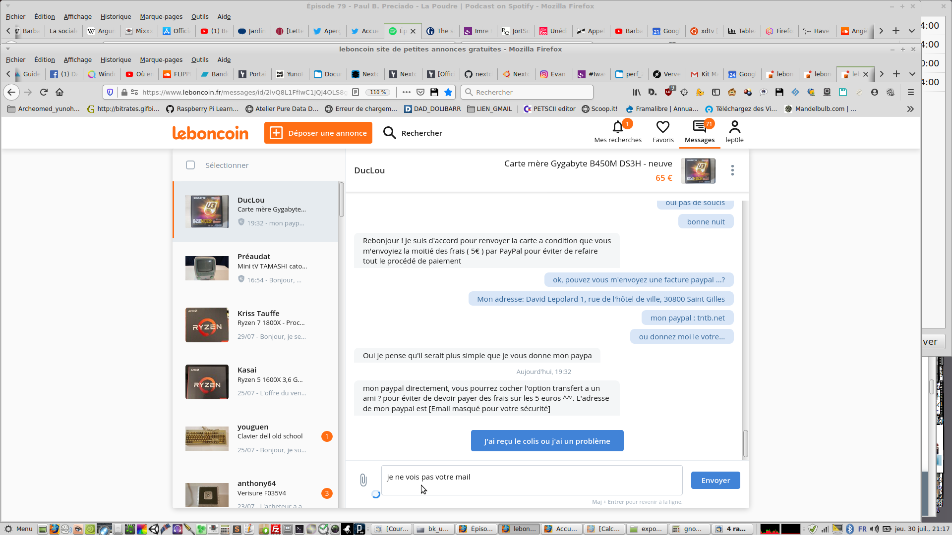The height and width of the screenshot is (535, 952).
Task: Open conversation three-dots options menu
Action: (732, 170)
